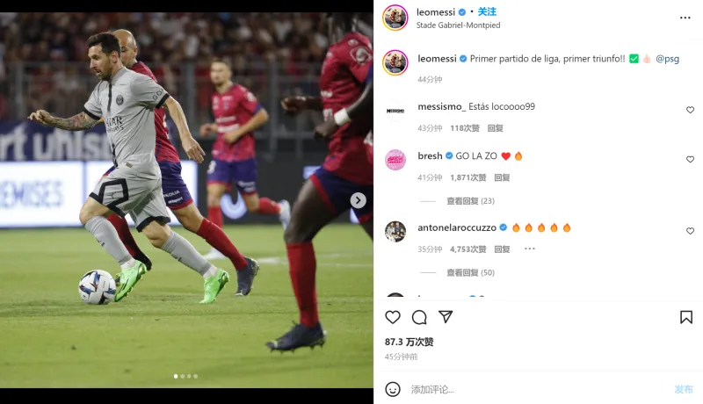Open leomessi profile picture in header
Viewport: 703px width, 404px height.
(395, 18)
